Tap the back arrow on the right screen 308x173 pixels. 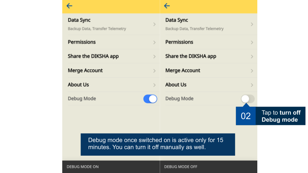coord(167,6)
